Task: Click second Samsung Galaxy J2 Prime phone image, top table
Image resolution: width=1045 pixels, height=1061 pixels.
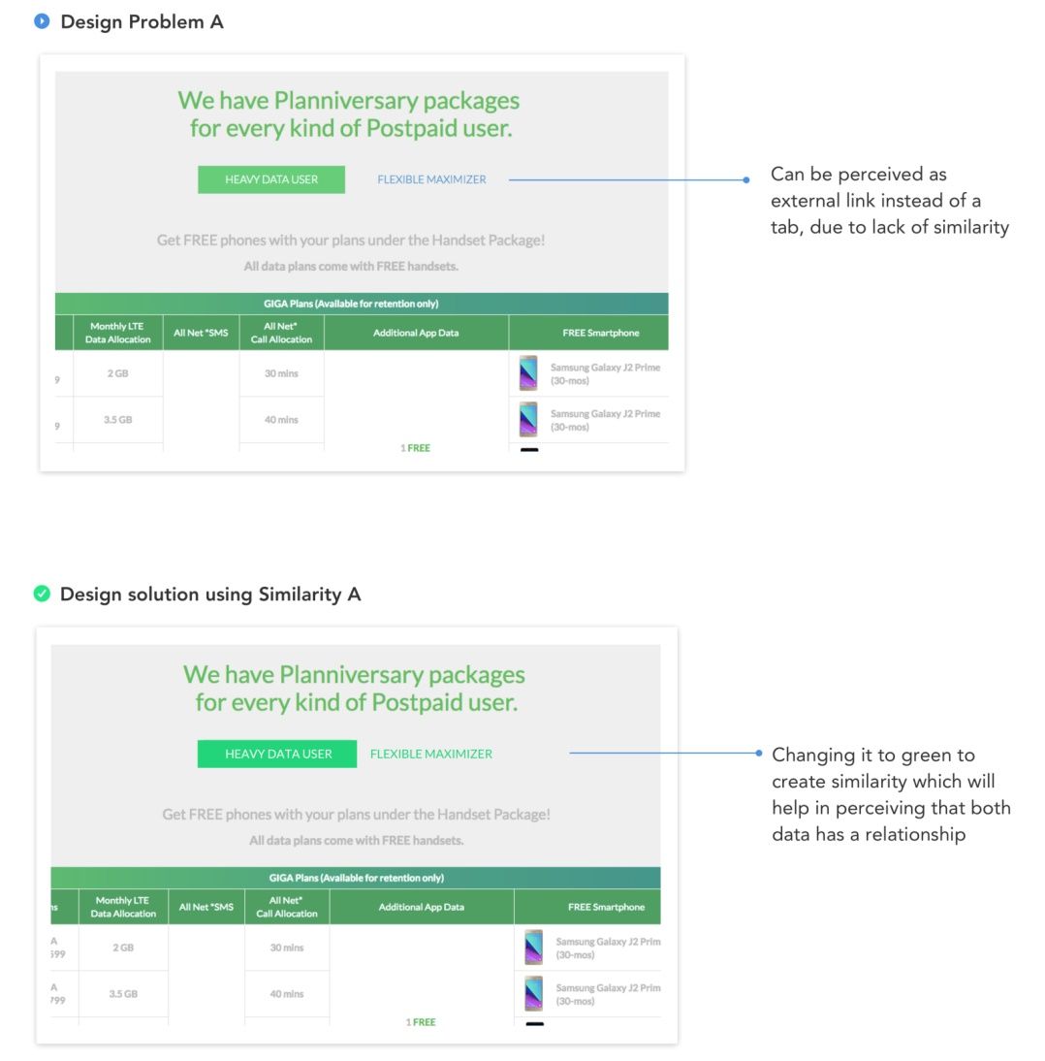Action: (528, 420)
